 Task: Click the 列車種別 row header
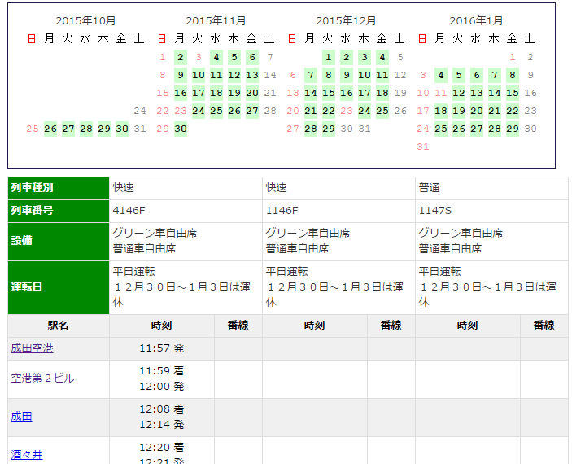pyautogui.click(x=59, y=188)
